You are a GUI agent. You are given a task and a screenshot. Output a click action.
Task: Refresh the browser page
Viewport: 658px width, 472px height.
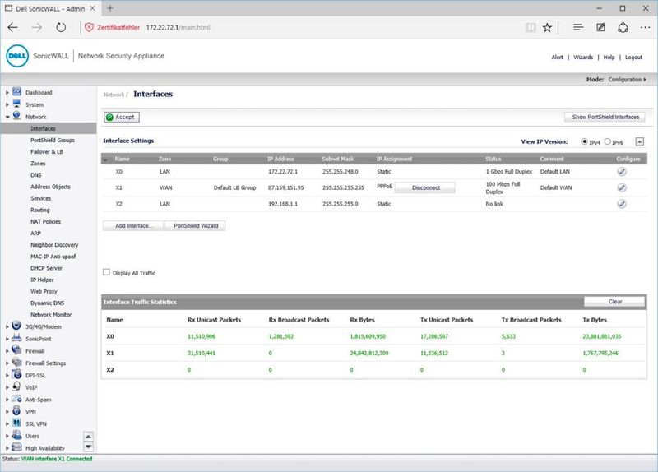(x=61, y=28)
